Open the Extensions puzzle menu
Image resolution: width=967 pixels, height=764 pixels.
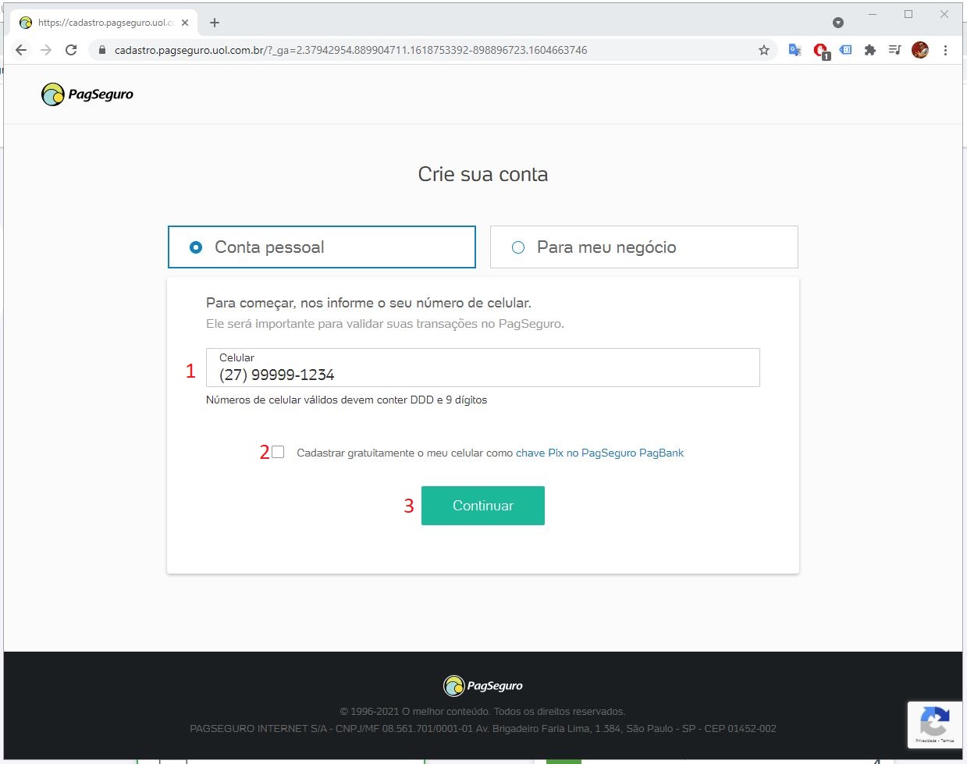tap(870, 50)
